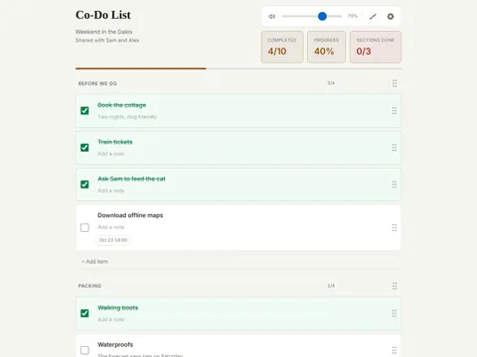Viewport: 477px width, 357px height.
Task: Click the Co-Do List title
Action: (x=103, y=15)
